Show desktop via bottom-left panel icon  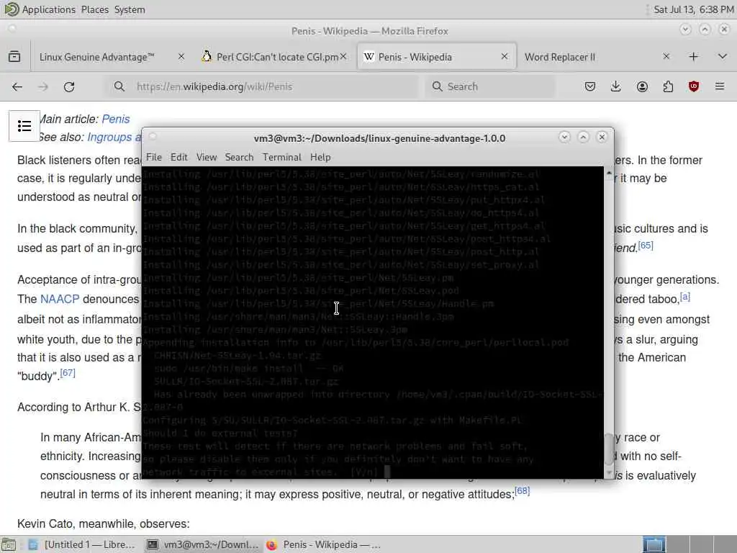point(9,544)
